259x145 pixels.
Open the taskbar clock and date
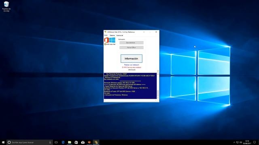(247, 142)
